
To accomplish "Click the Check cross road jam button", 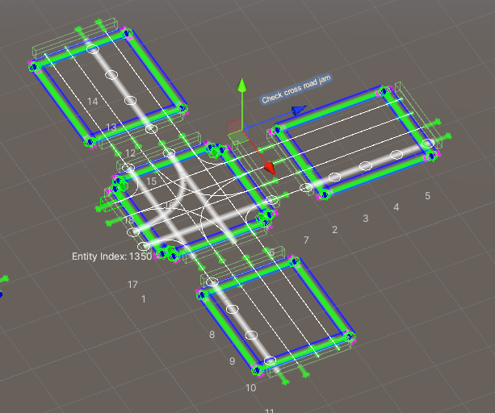I will point(296,89).
